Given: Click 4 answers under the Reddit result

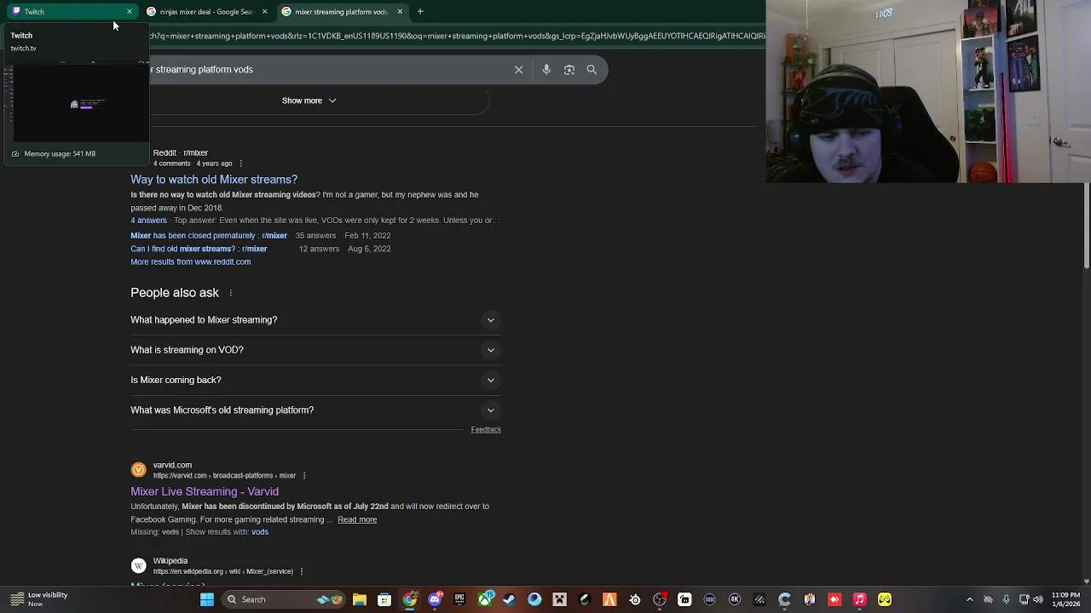Looking at the screenshot, I should [148, 221].
